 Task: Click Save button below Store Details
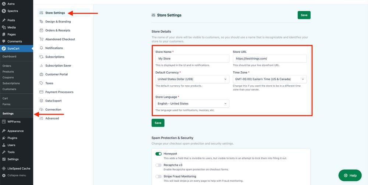(x=158, y=123)
